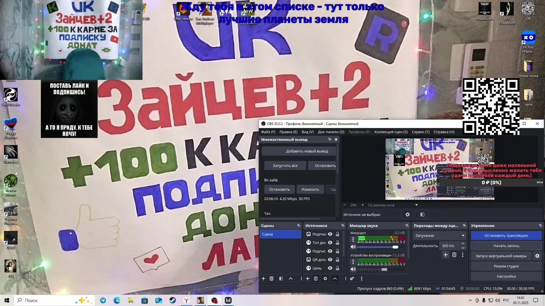
Task: Click Добавить новый вывод button
Action: (299, 151)
